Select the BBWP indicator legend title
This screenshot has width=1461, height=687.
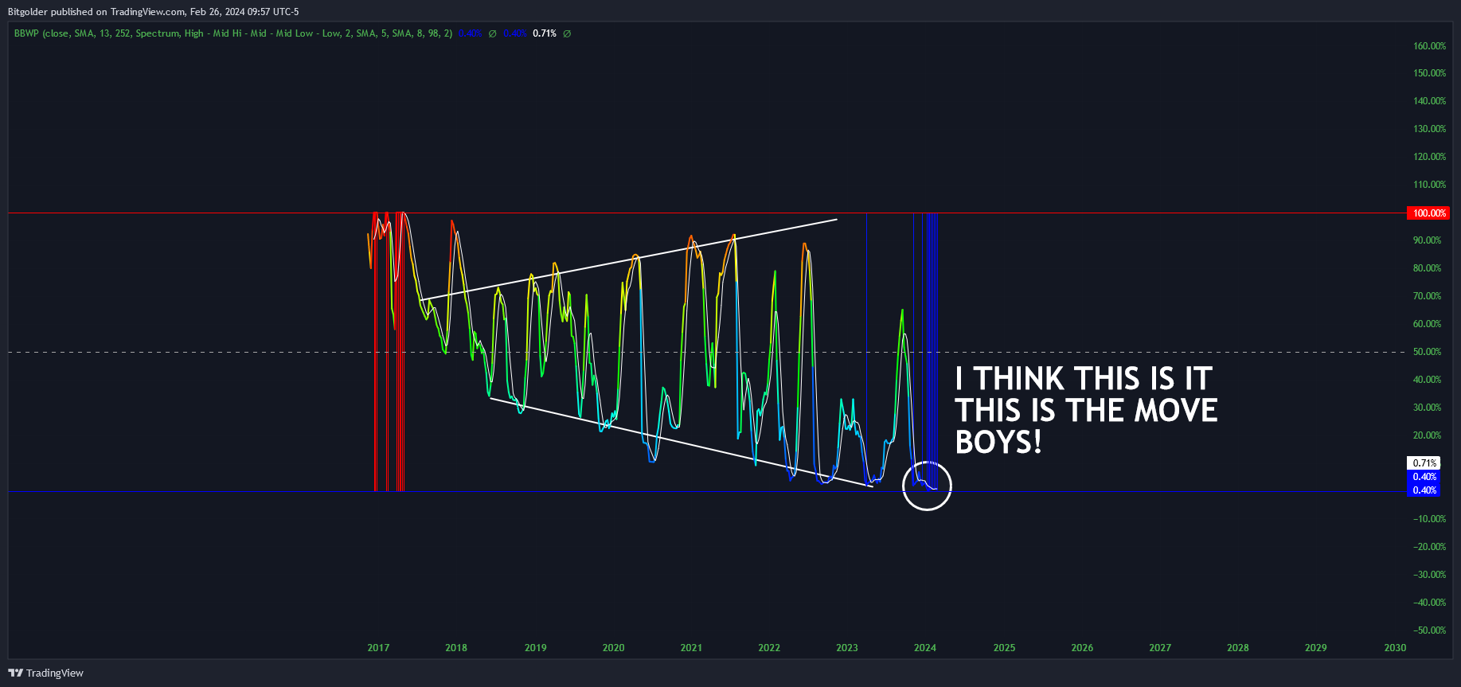(x=233, y=33)
